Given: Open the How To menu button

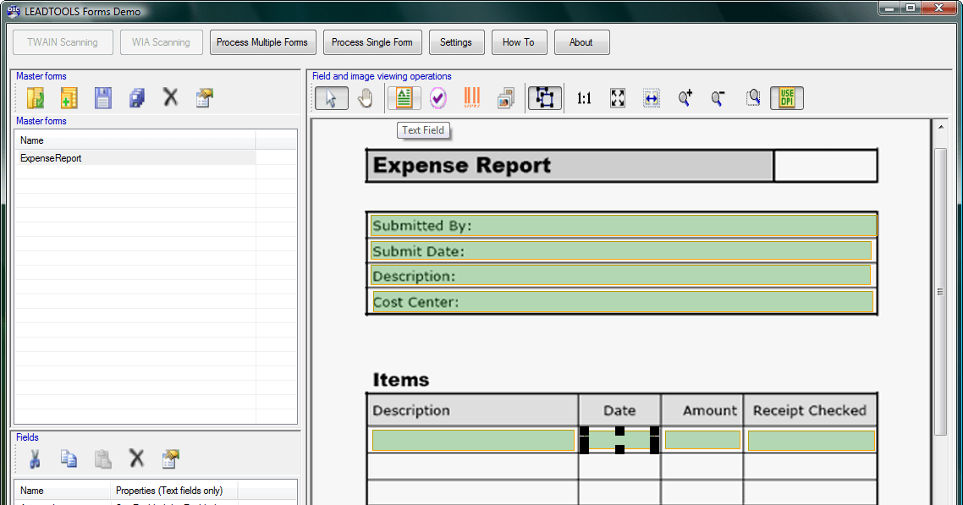Looking at the screenshot, I should coord(519,42).
